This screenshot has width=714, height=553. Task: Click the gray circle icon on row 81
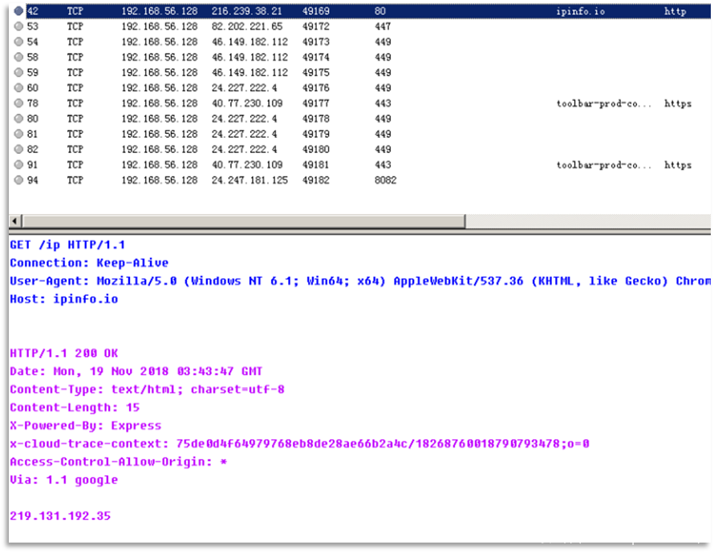tap(19, 134)
